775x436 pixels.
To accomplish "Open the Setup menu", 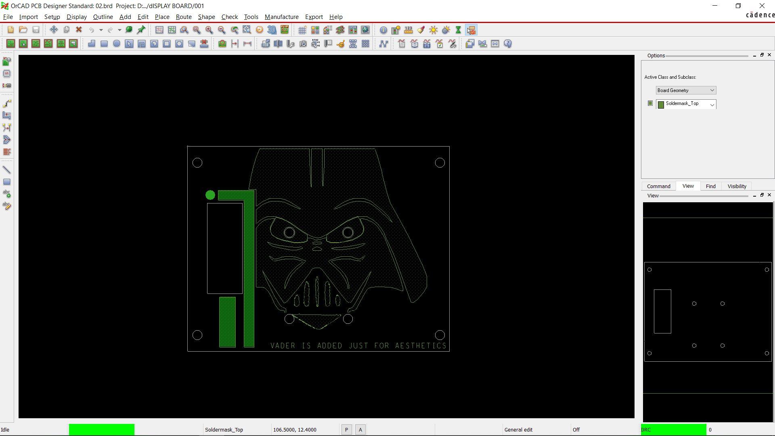I will click(x=52, y=17).
